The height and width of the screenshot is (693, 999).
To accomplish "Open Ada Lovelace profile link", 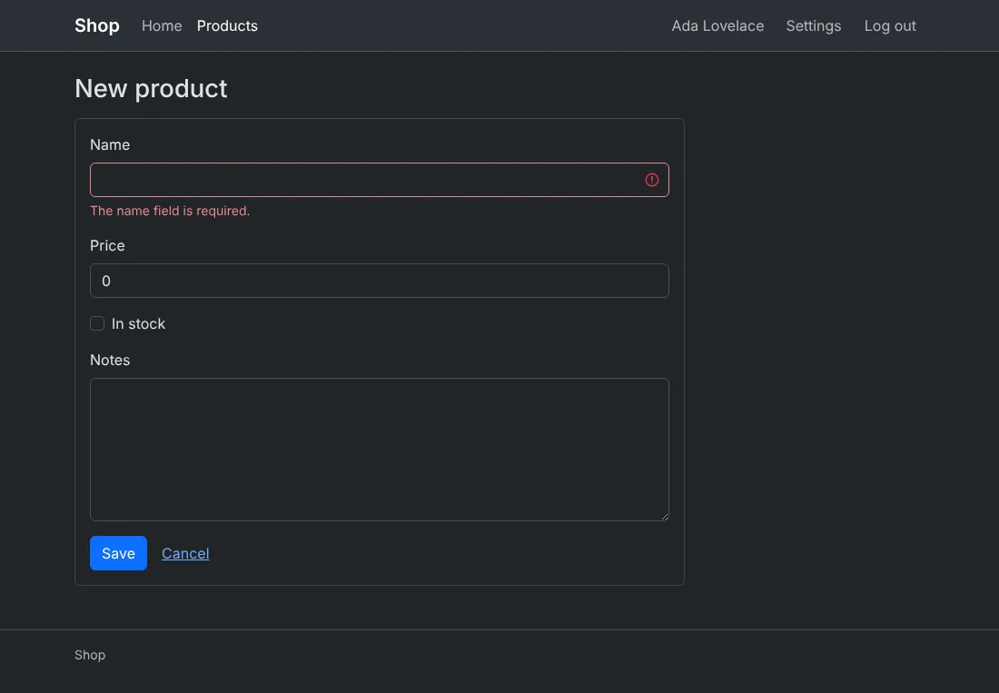I will 717,25.
